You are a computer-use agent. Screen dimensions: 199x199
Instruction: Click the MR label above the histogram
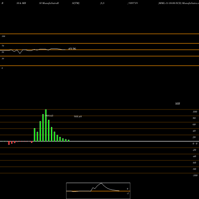[178, 103]
